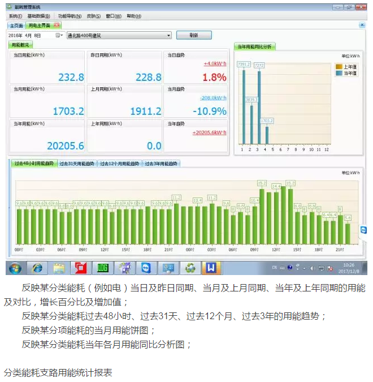Open TeamViewer from the taskbar
The image size is (373, 382).
click(146, 268)
